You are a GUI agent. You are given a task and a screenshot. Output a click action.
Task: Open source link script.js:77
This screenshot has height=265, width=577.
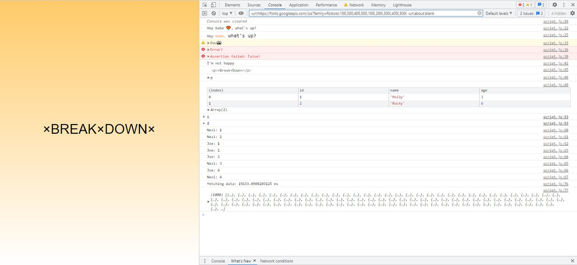555,190
